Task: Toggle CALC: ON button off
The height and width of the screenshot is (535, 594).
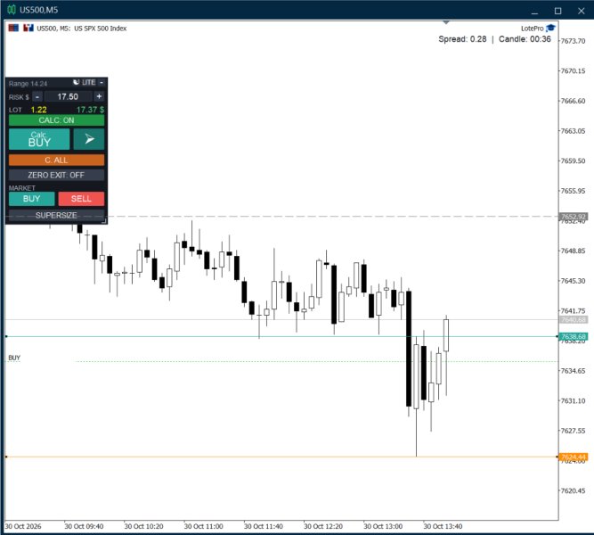Action: (x=56, y=120)
